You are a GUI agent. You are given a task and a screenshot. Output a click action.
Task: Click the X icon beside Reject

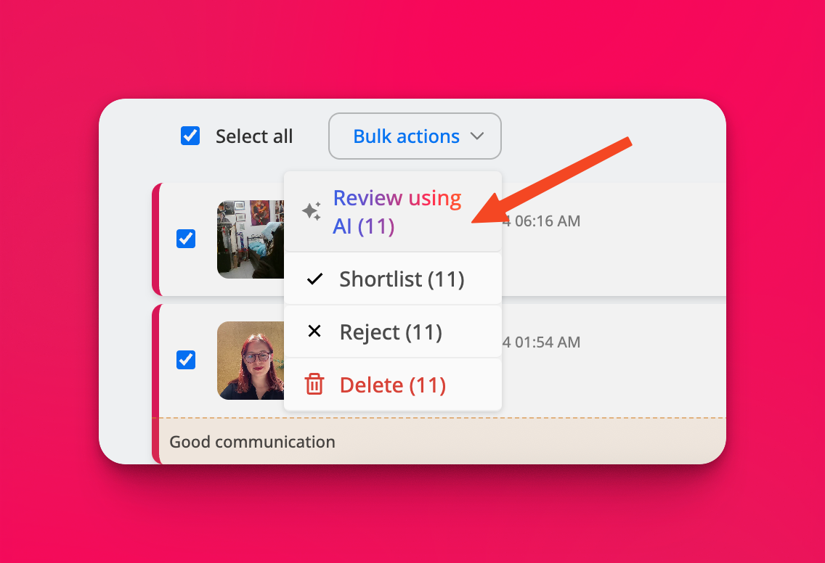point(314,332)
